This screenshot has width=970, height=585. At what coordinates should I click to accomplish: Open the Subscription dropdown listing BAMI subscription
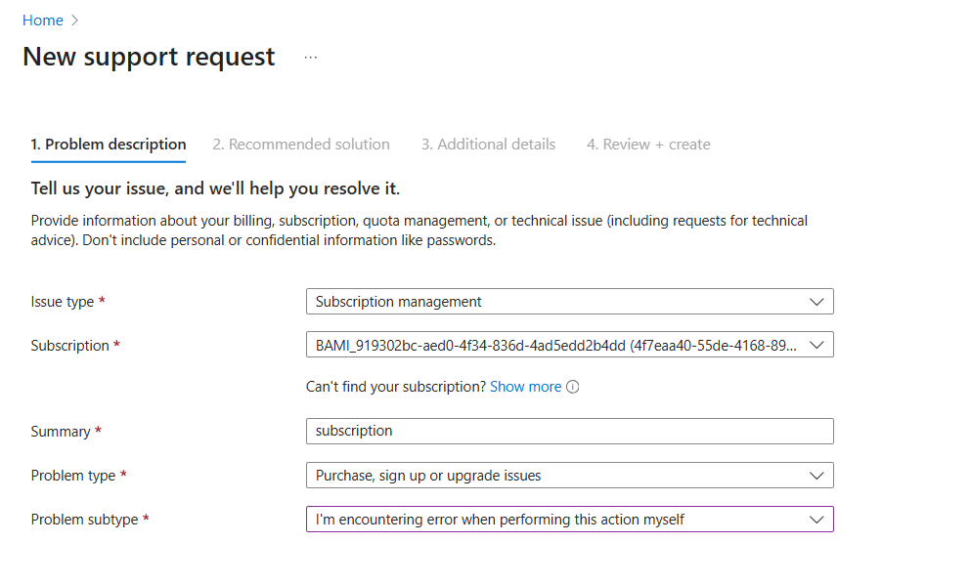[x=567, y=345]
